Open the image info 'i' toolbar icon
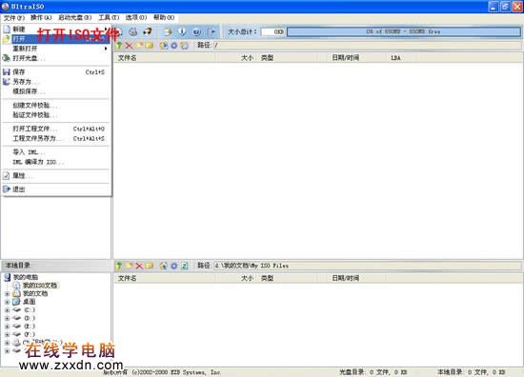Viewport: 524px width, 377px height. point(183,31)
